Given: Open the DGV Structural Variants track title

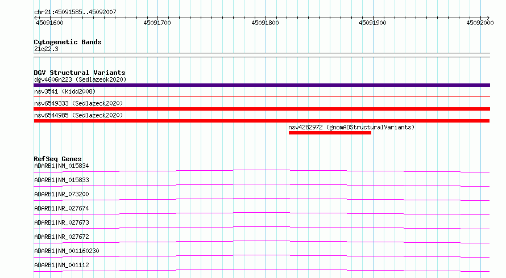Looking at the screenshot, I should pyautogui.click(x=80, y=73).
